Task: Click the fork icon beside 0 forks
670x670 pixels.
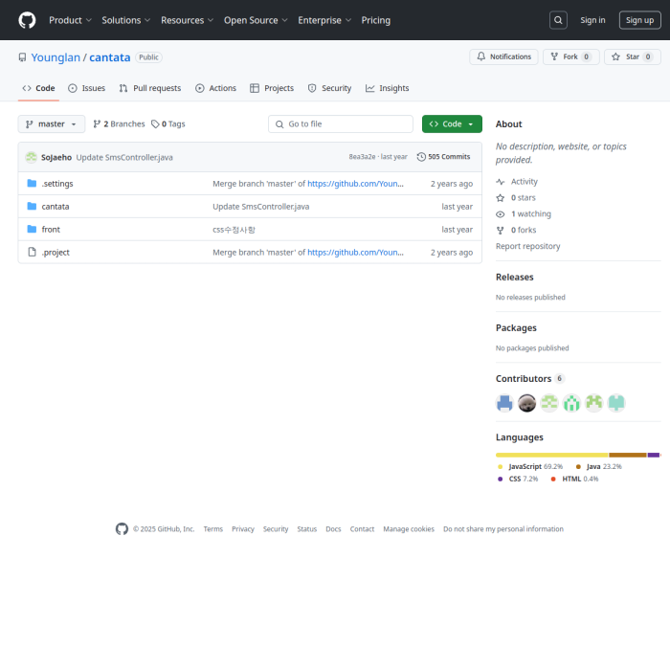Action: point(501,231)
